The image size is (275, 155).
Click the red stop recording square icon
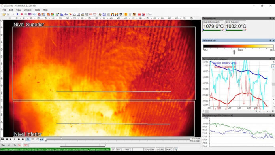22,14
